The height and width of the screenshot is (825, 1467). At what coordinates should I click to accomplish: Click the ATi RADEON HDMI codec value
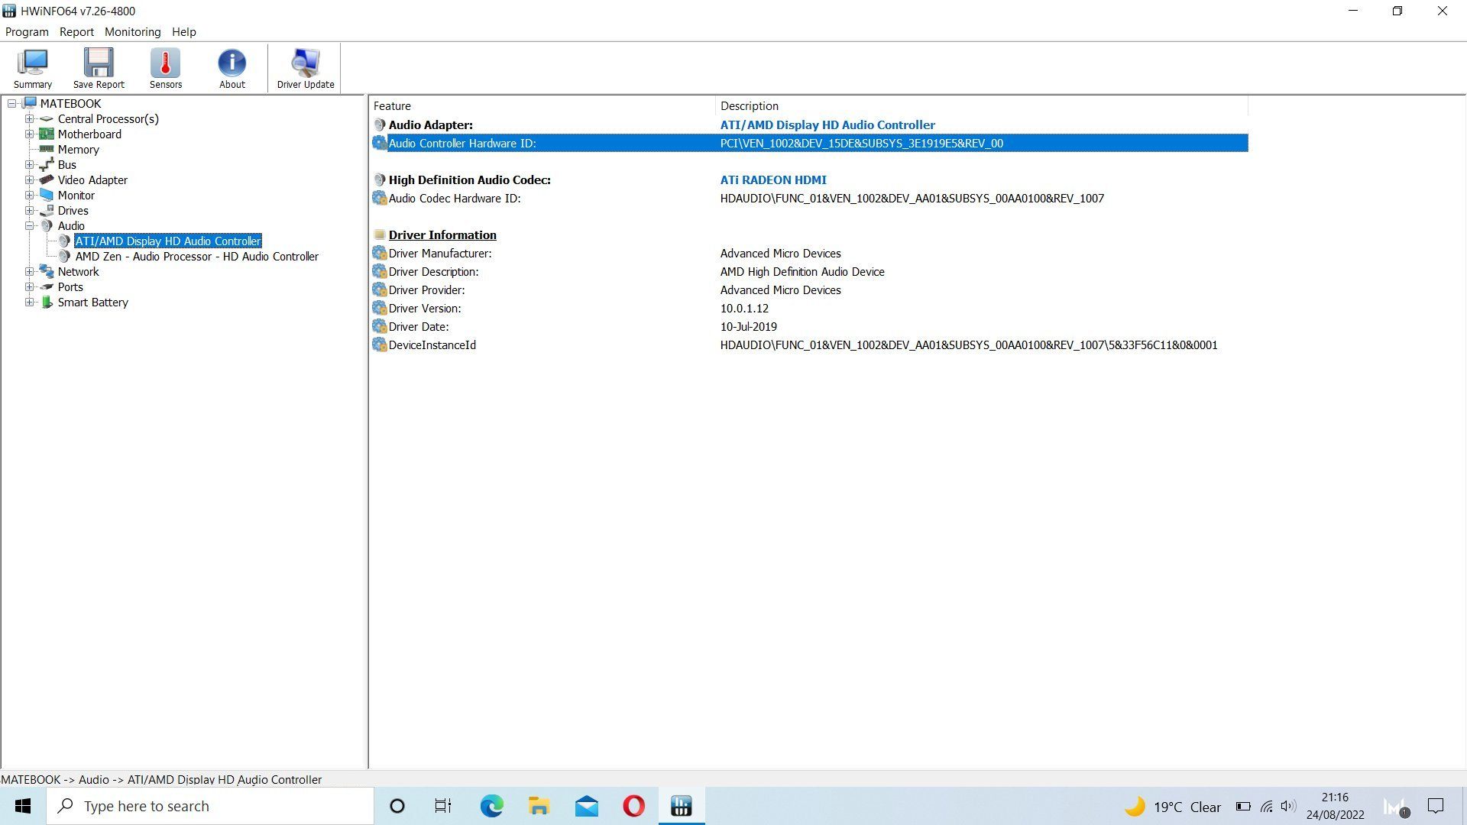point(773,180)
